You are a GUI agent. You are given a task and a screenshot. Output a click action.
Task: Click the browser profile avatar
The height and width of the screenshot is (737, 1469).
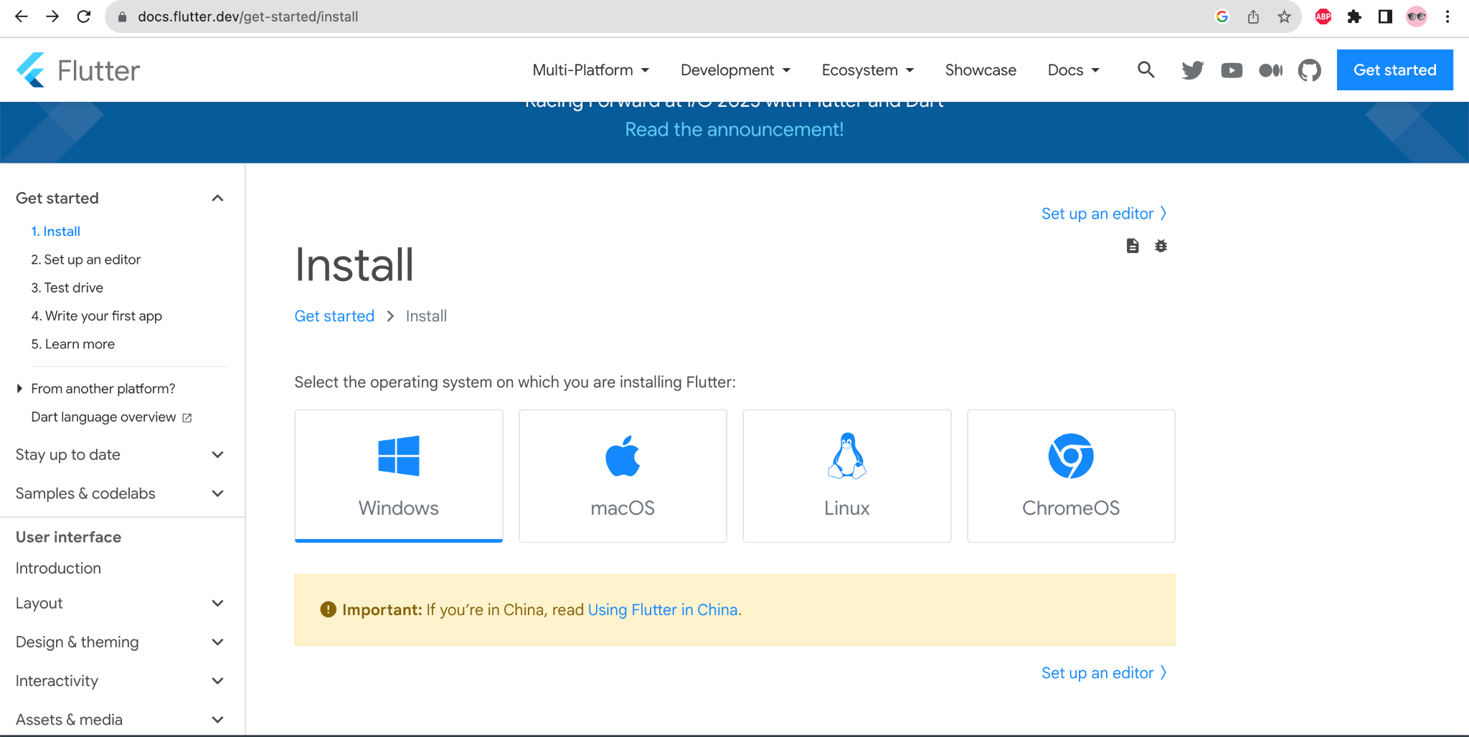[1417, 16]
